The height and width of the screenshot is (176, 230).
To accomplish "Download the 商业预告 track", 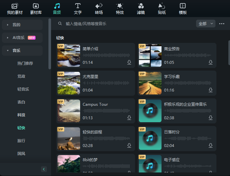I will [211, 62].
